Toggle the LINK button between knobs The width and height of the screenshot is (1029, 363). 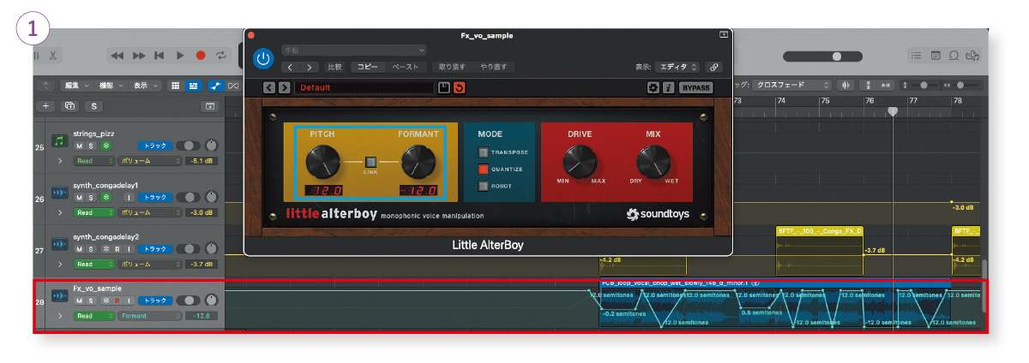(371, 161)
